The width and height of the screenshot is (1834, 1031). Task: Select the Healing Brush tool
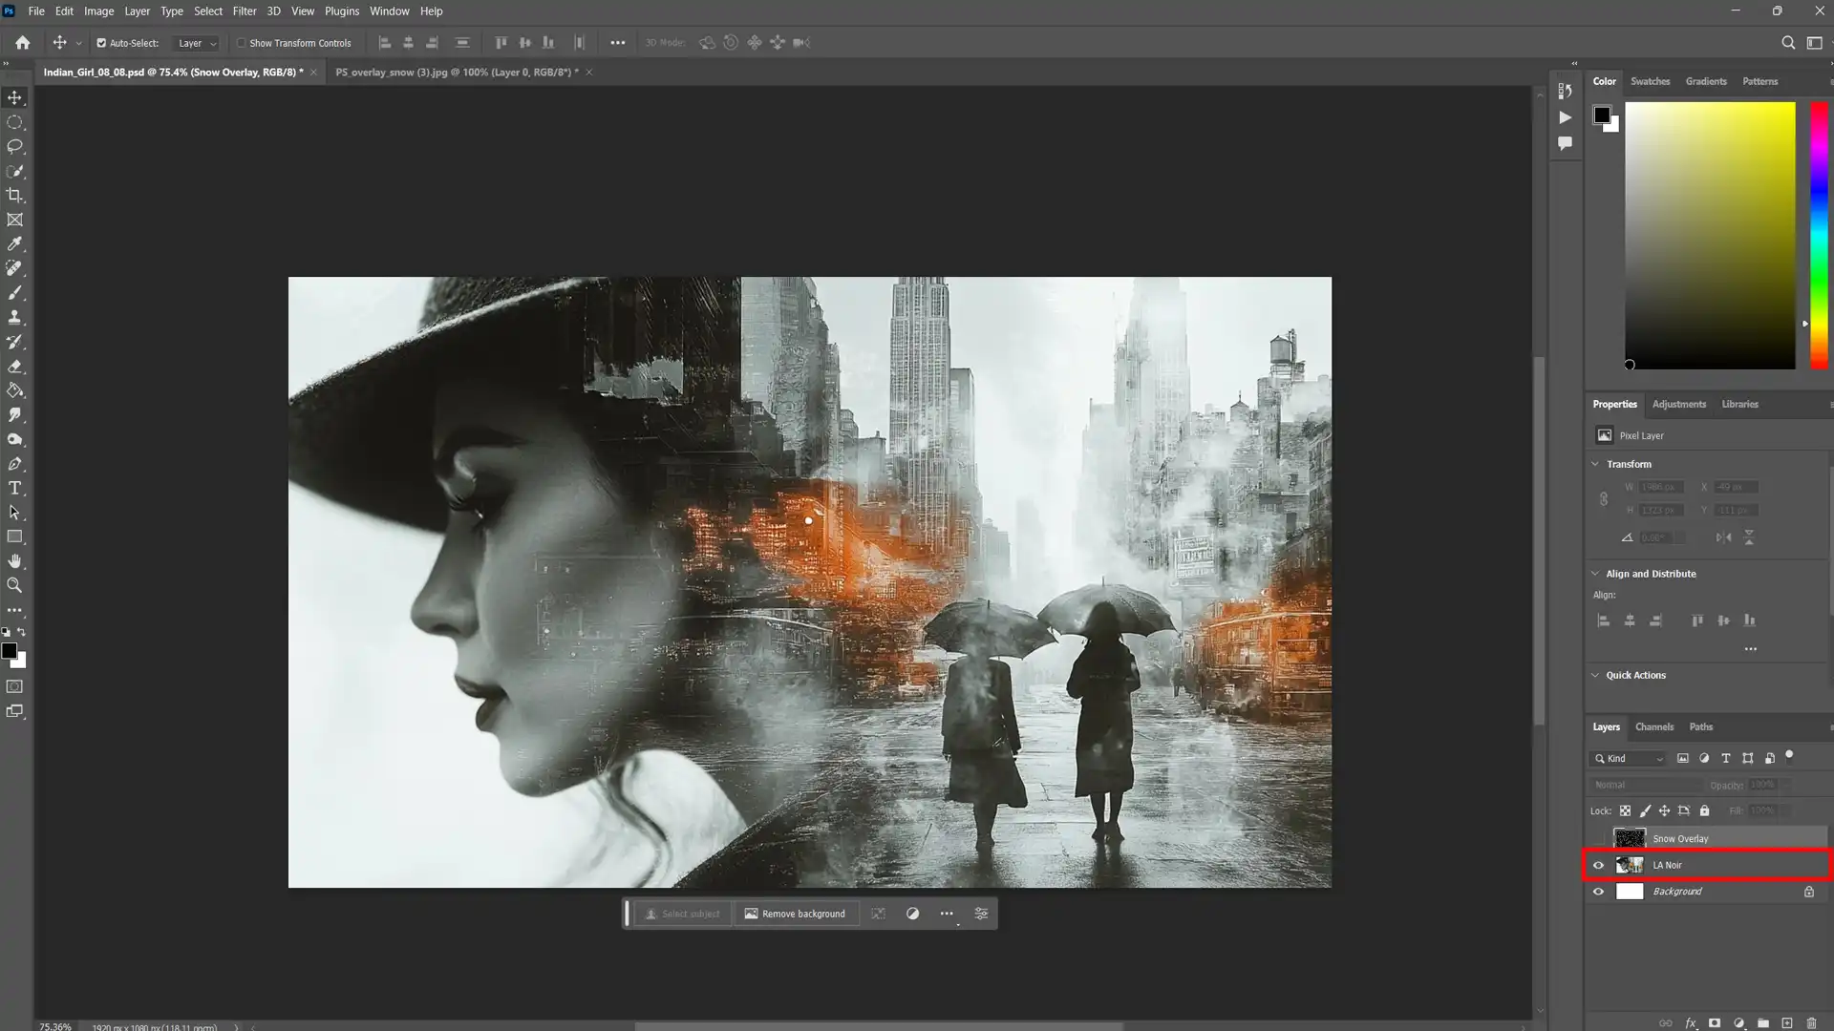click(x=15, y=268)
